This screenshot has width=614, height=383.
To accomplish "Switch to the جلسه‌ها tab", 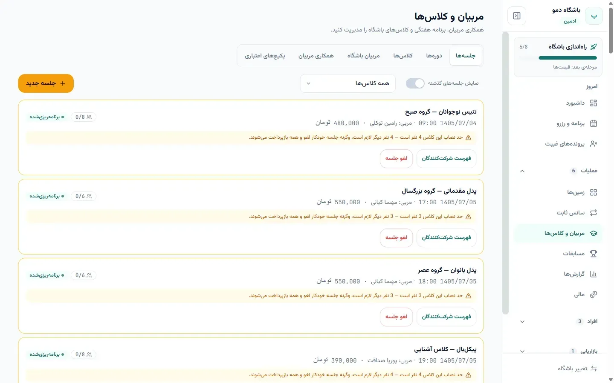I will [x=466, y=56].
